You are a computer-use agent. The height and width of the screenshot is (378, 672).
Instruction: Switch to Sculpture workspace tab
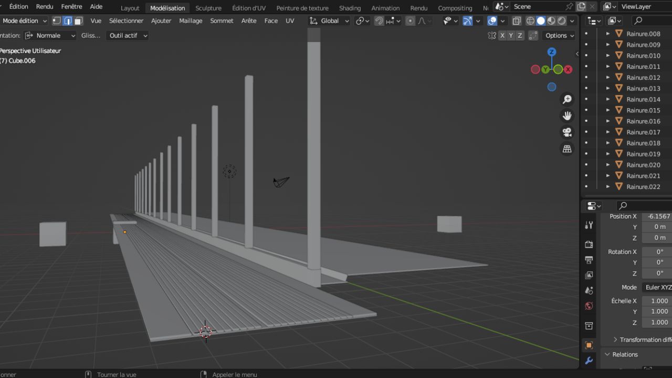pos(208,8)
